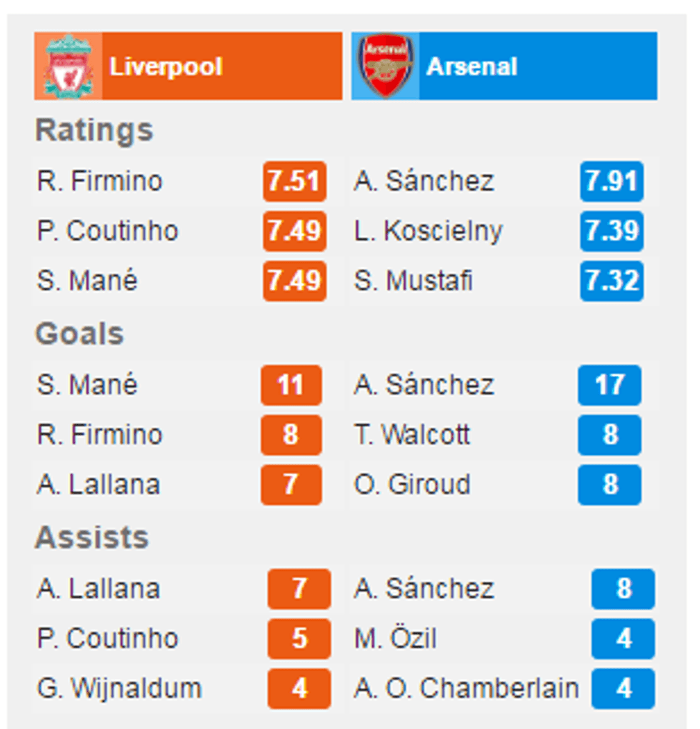Expand the Goals section
The image size is (700, 729).
(79, 333)
